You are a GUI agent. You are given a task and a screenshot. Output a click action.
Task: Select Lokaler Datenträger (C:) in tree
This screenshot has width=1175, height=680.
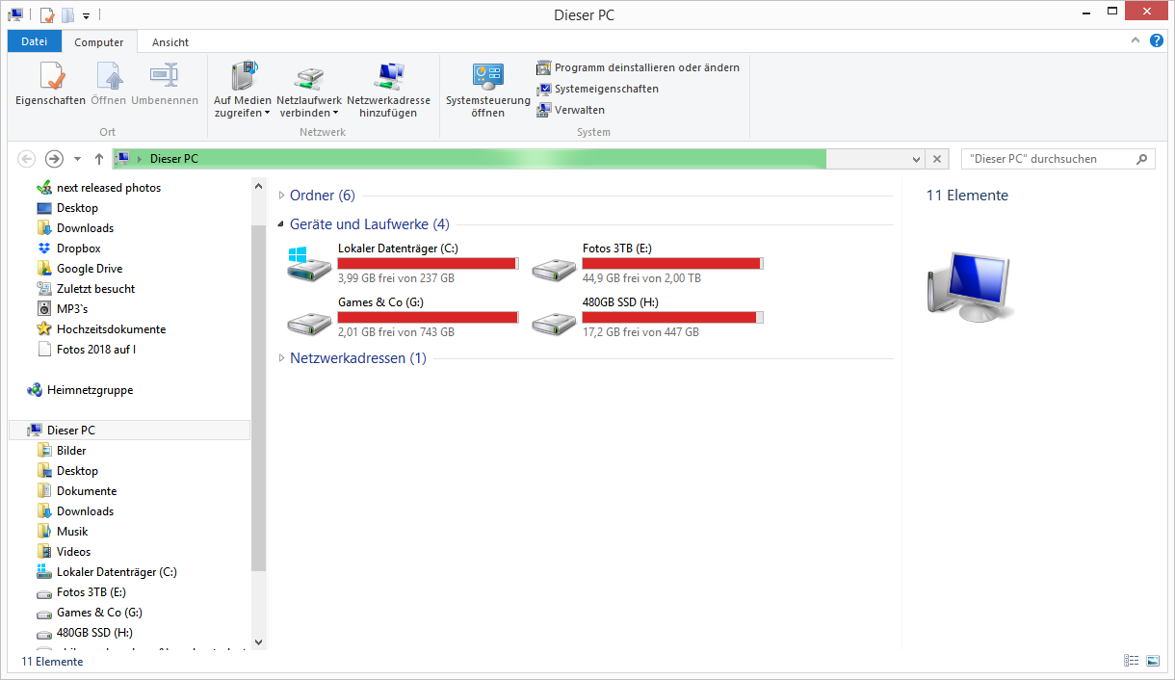pos(117,572)
